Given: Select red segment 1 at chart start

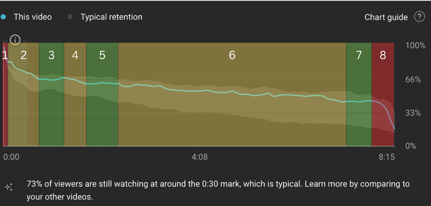Looking at the screenshot, I should (5, 94).
